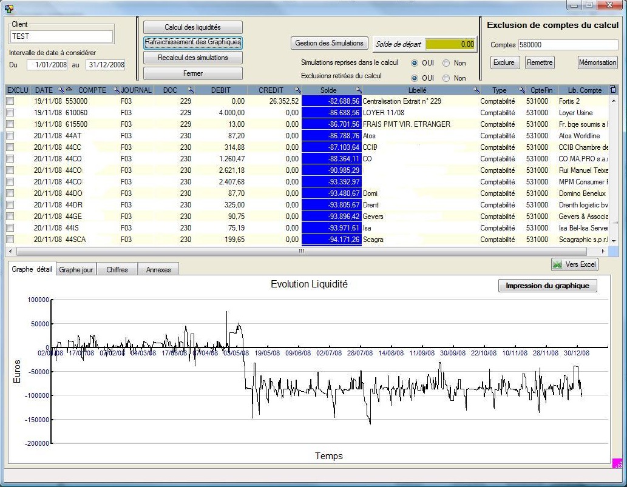
Task: Click the Lib. Compte column header
Action: [585, 90]
